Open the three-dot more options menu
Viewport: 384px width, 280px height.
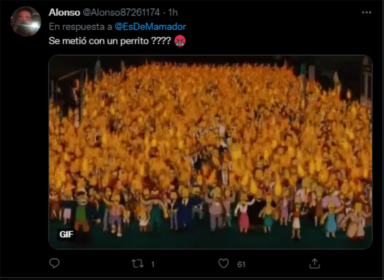[x=366, y=13]
